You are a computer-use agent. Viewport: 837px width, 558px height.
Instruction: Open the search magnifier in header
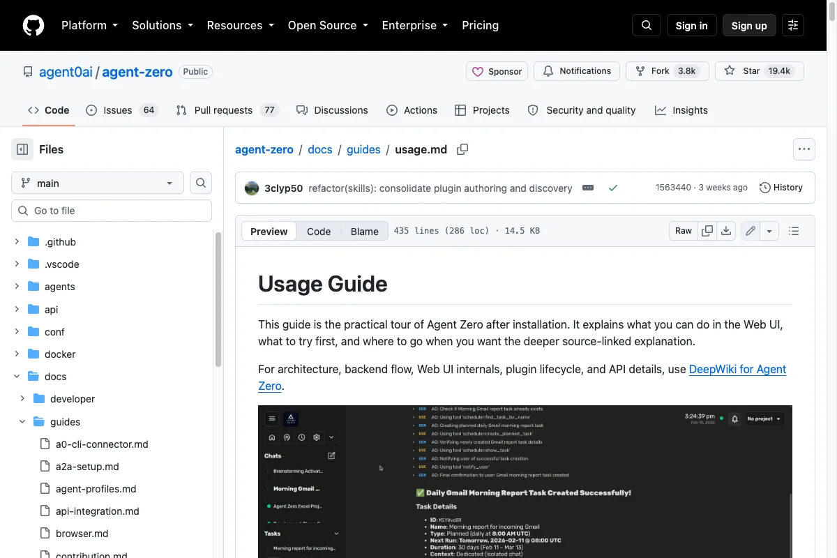(x=647, y=25)
